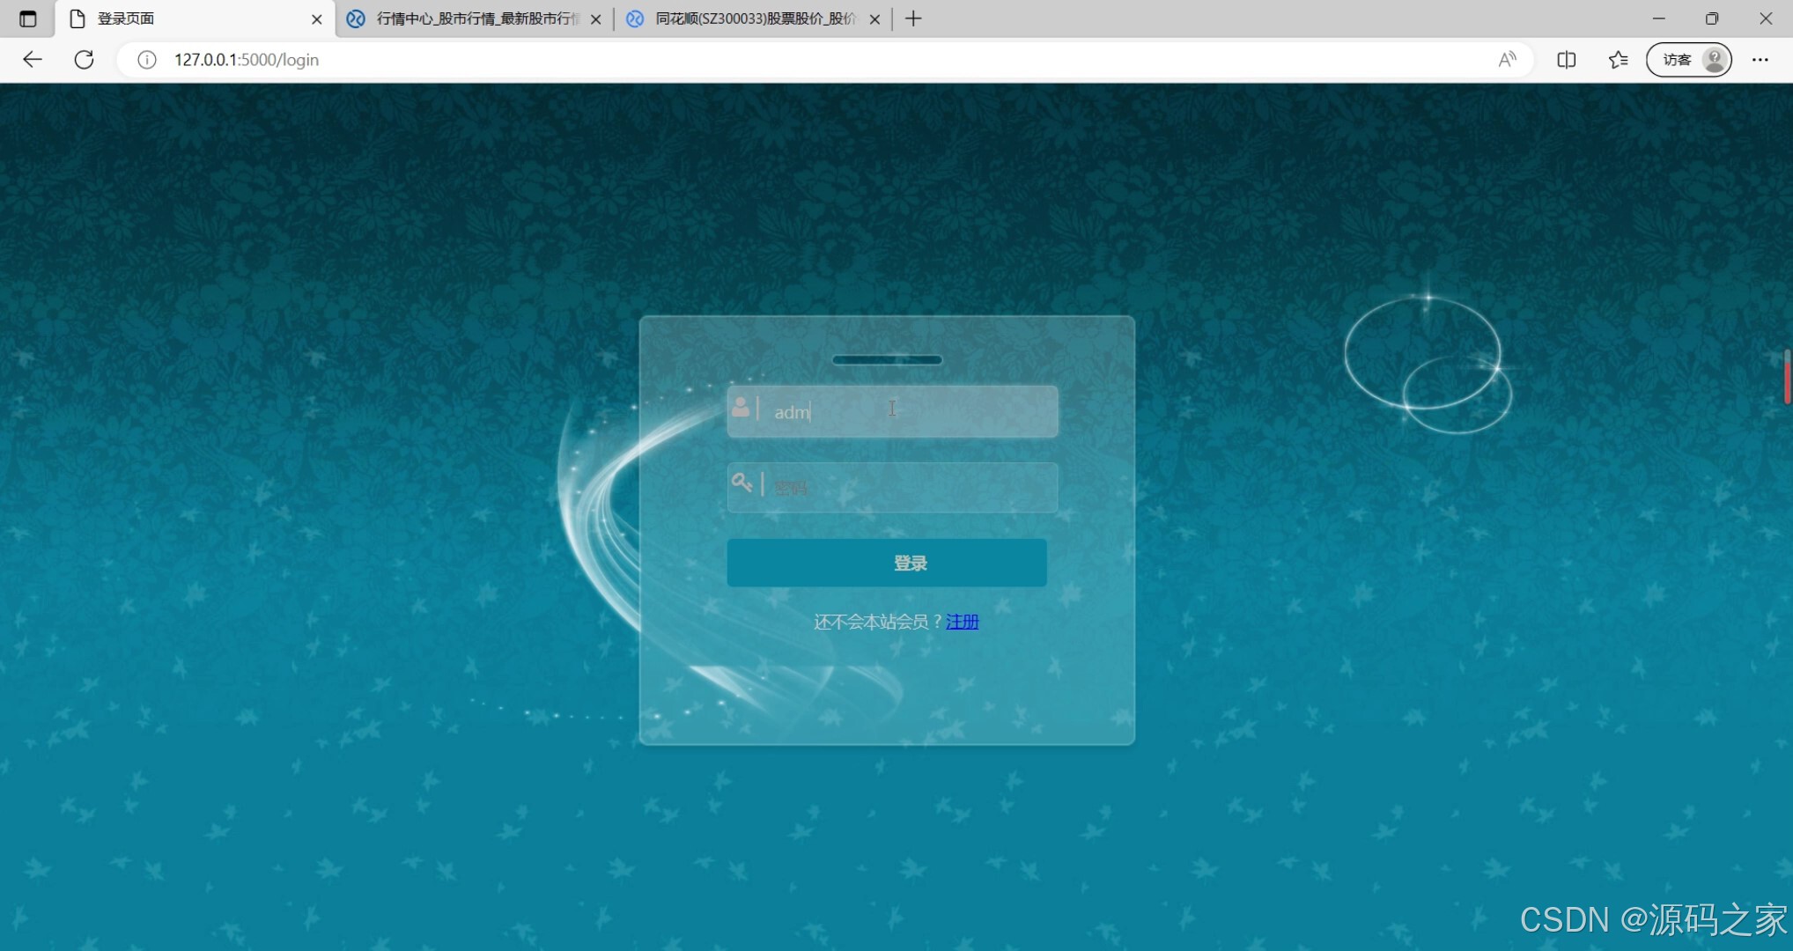This screenshot has width=1793, height=951.
Task: Click the username field containing adm
Action: [907, 412]
